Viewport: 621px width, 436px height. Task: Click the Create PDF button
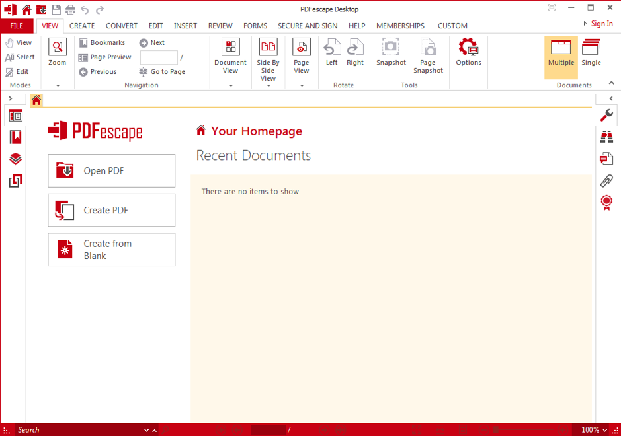[x=112, y=210]
